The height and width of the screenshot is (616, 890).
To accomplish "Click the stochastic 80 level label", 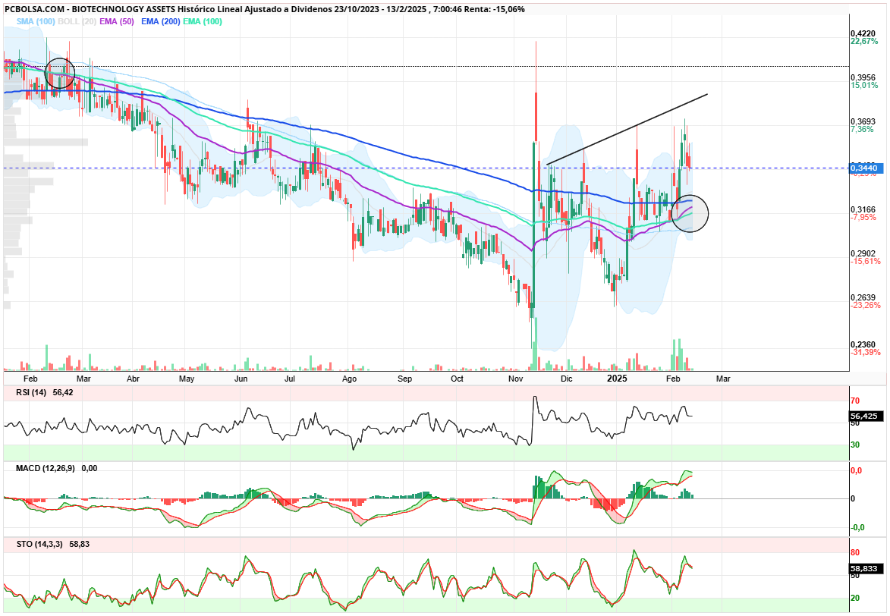I will [855, 552].
